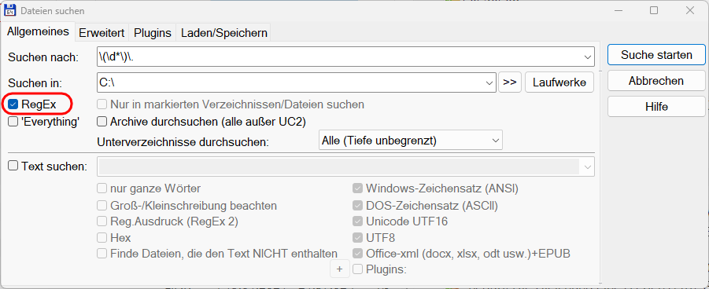Uncheck the RegEx checkbox
Viewport: 709px width, 289px height.
click(x=13, y=104)
